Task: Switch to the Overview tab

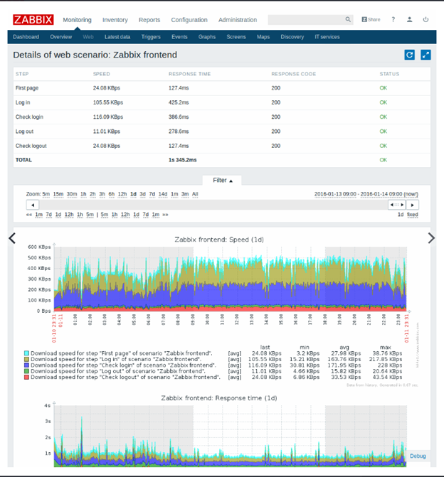Action: tap(61, 37)
